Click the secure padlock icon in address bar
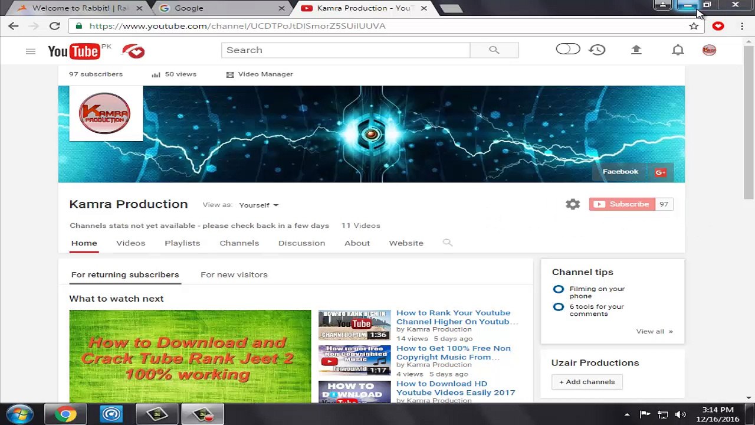The height and width of the screenshot is (425, 755). [78, 26]
